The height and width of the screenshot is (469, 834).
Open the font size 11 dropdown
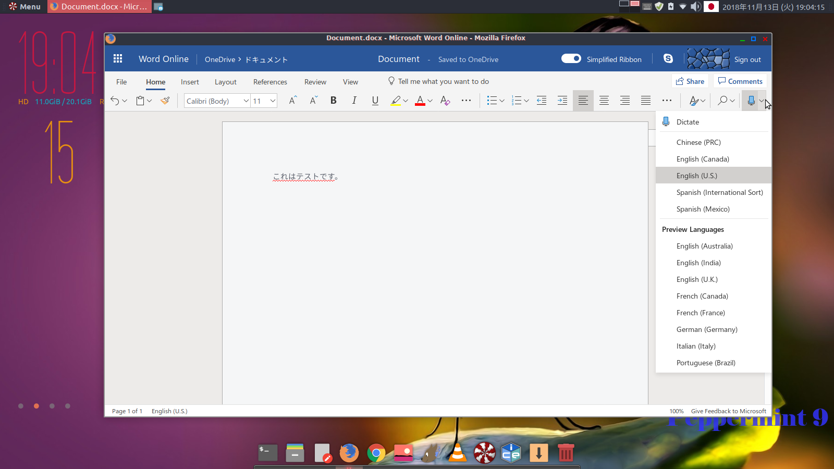coord(273,101)
